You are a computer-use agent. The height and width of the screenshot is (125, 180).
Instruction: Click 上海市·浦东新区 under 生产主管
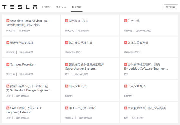click(143, 31)
